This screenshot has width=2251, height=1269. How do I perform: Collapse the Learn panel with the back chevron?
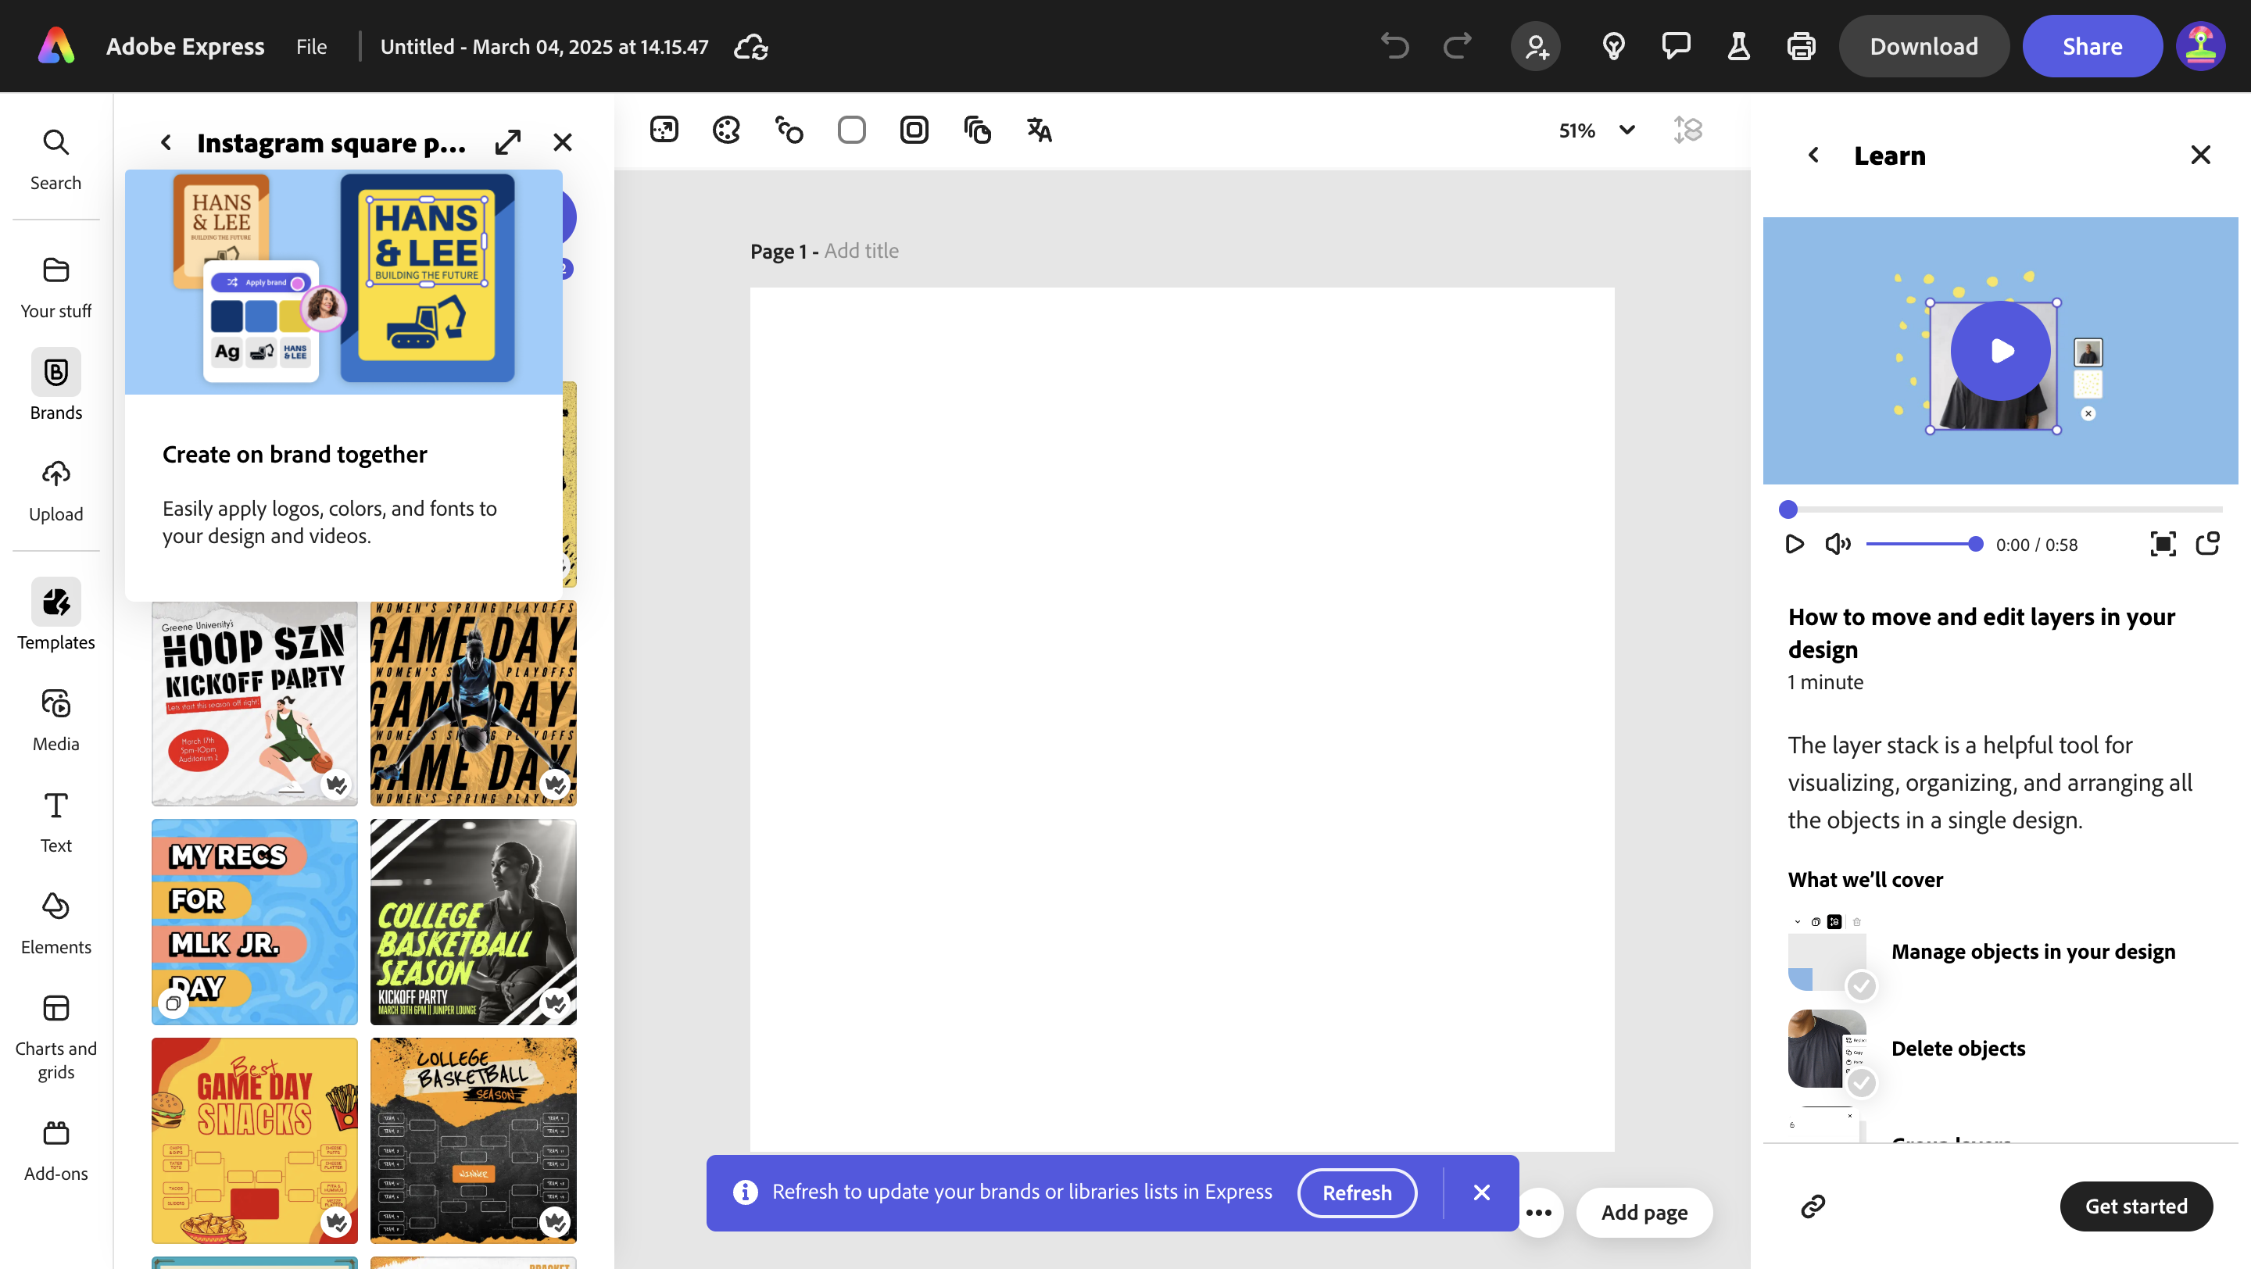(x=1813, y=155)
